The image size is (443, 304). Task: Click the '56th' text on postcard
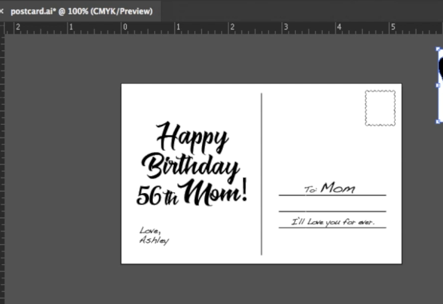pyautogui.click(x=157, y=195)
